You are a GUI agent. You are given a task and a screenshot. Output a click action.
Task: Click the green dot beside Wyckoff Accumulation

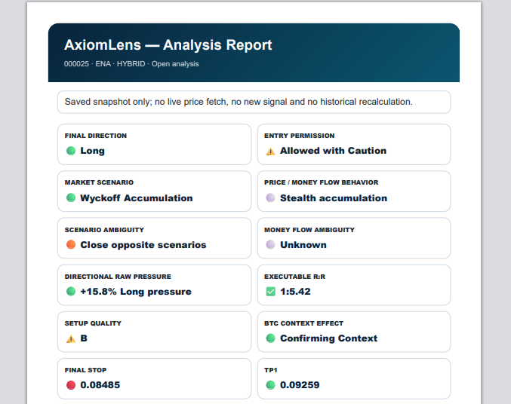pyautogui.click(x=71, y=197)
